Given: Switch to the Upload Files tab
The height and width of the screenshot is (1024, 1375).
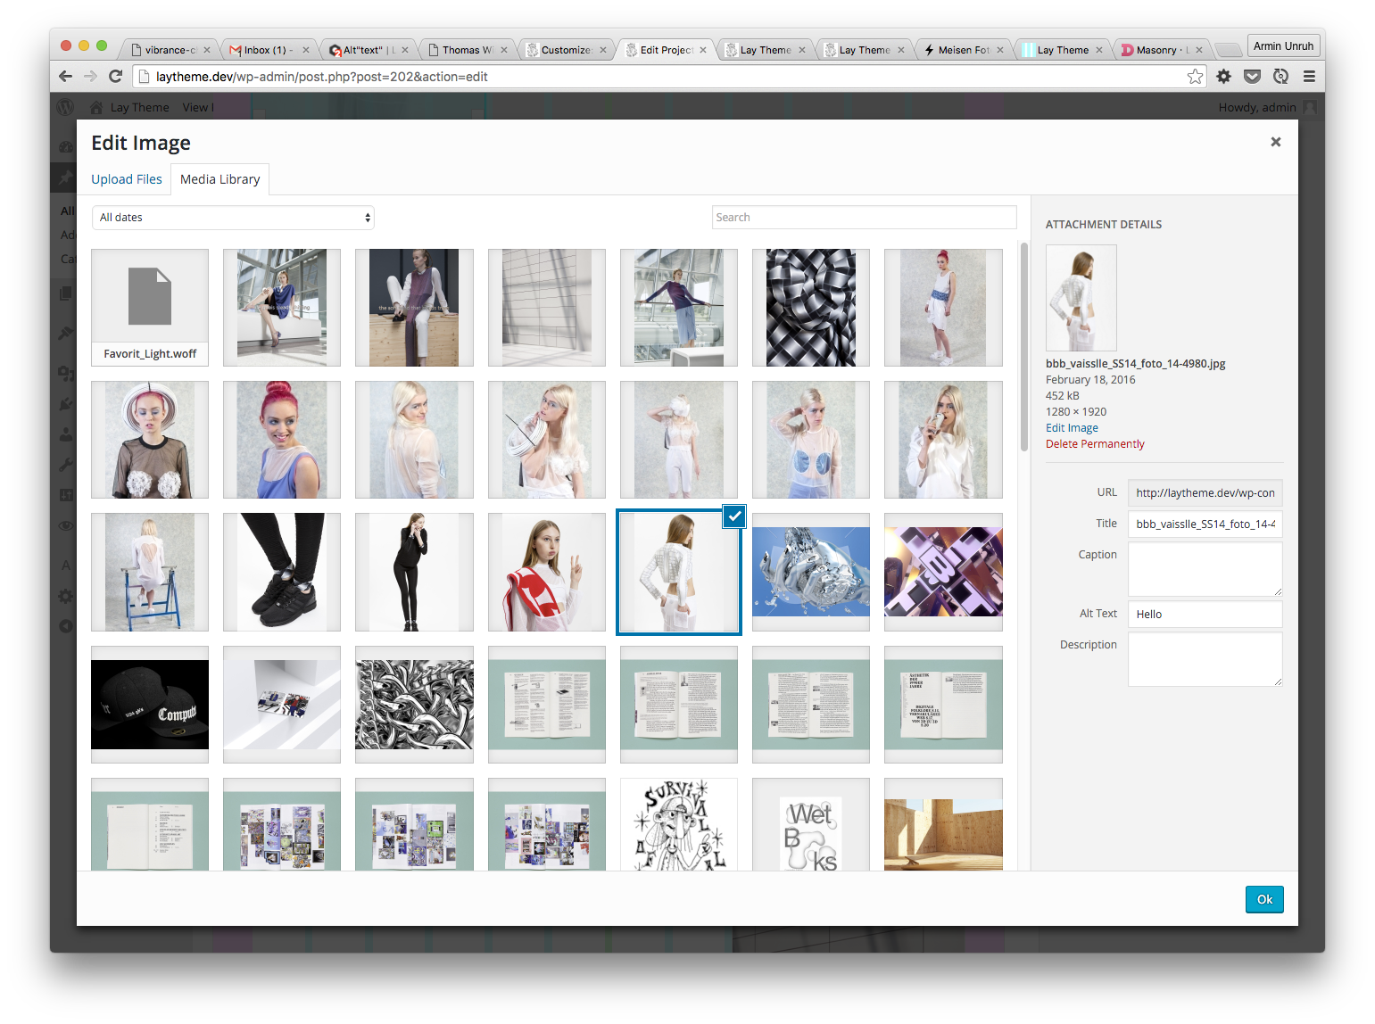Looking at the screenshot, I should [x=126, y=178].
